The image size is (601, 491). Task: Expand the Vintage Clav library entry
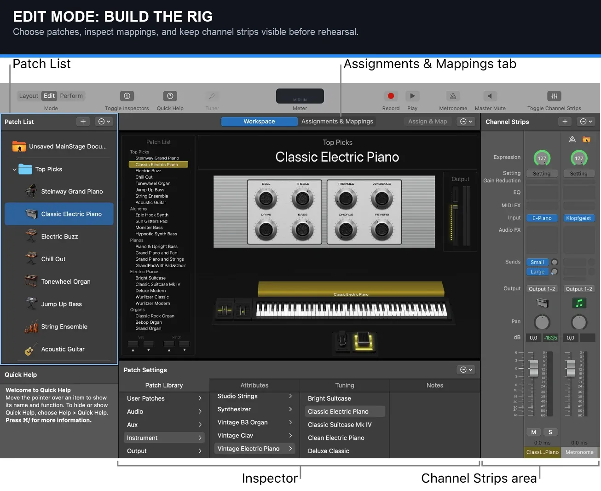coord(254,435)
